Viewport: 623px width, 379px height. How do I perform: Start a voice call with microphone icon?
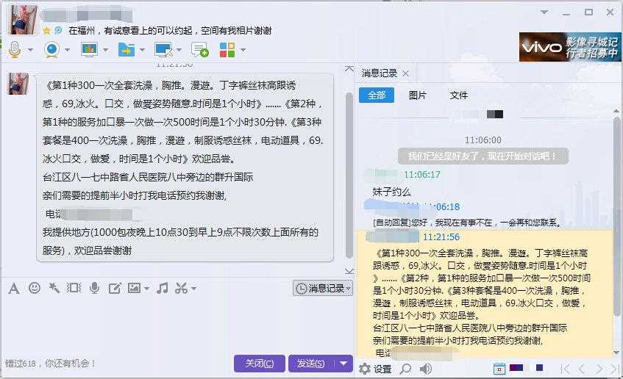coord(15,50)
